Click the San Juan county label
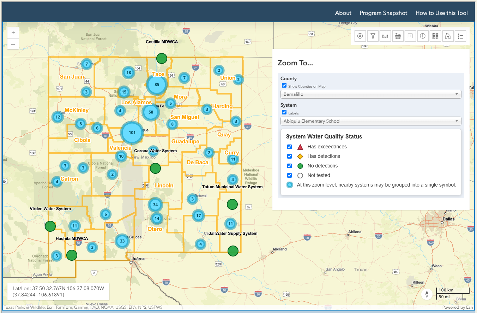477x313 pixels. 72,77
